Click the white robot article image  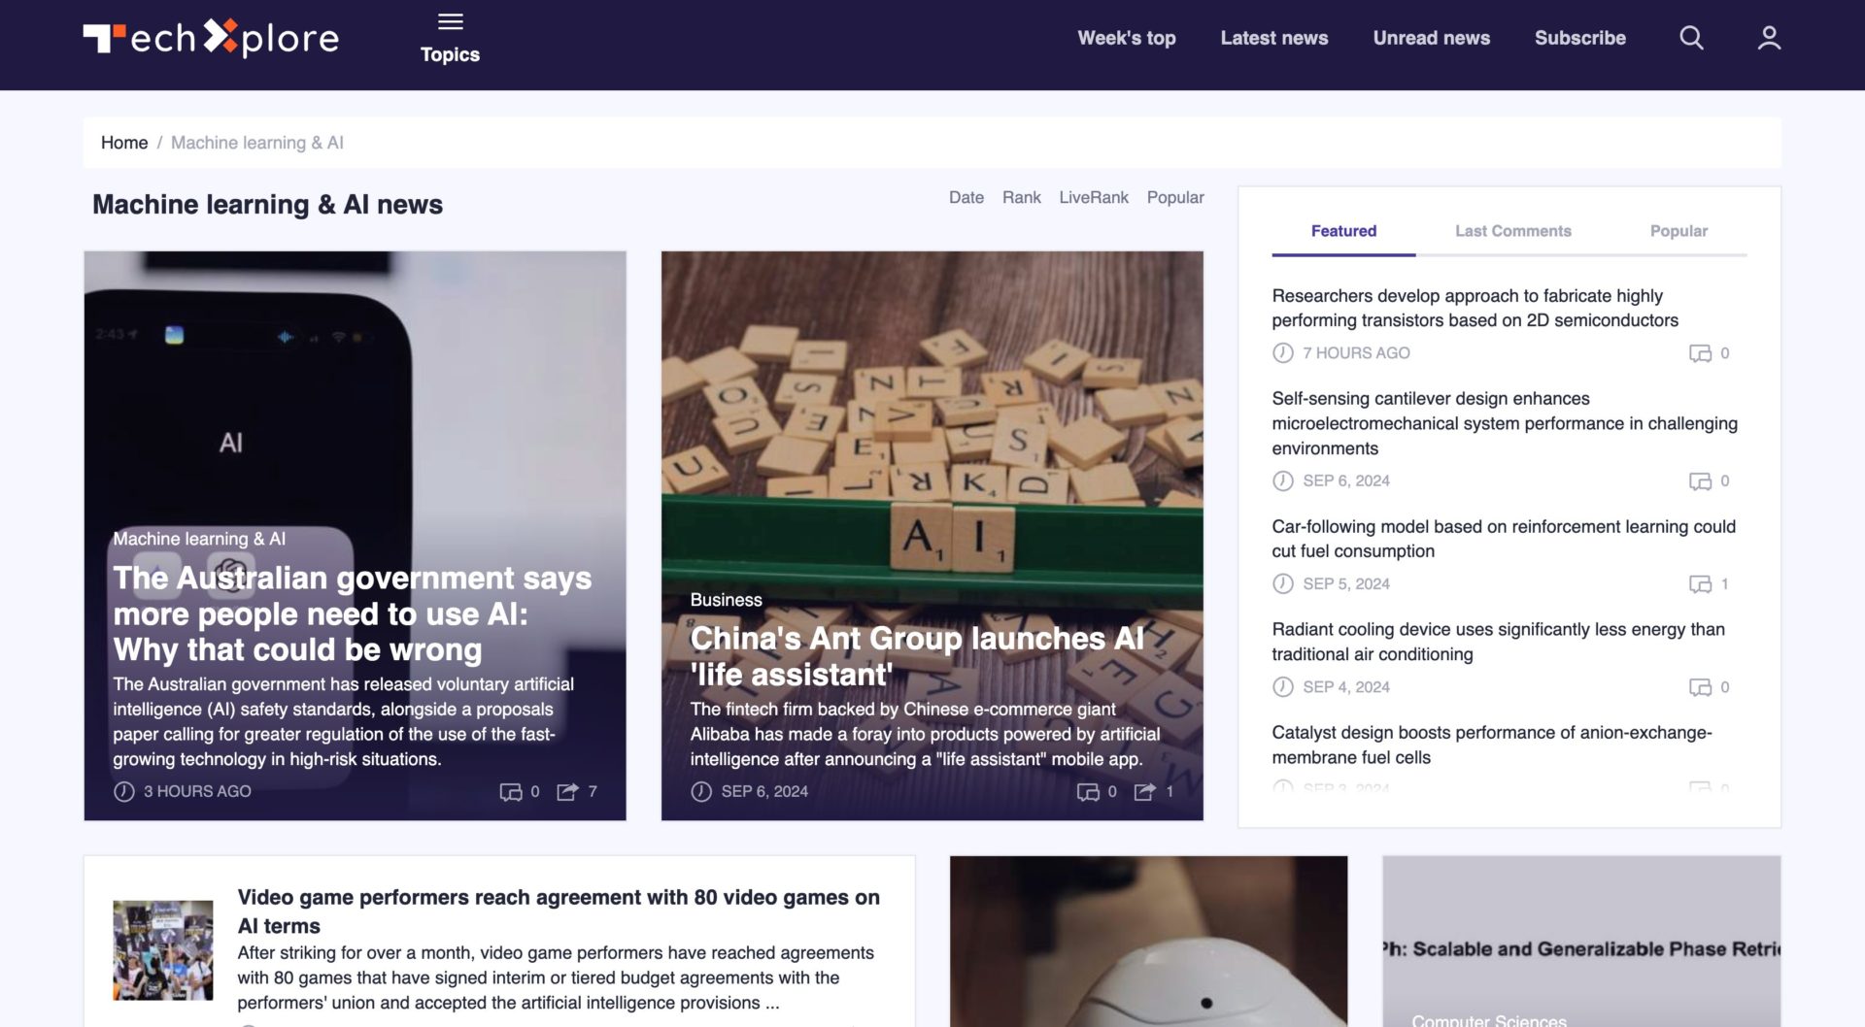(1148, 941)
